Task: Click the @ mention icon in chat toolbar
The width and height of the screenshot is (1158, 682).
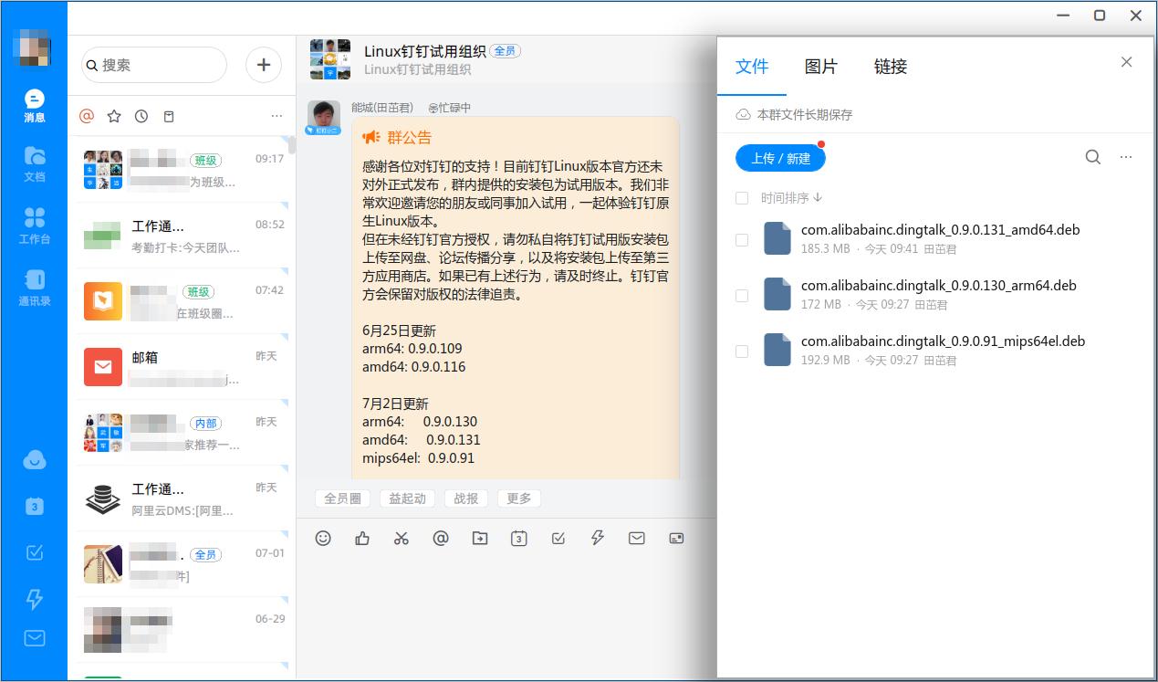Action: click(x=441, y=539)
